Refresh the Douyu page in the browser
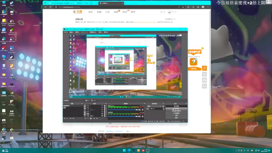272x153 pixels. click(x=50, y=7)
